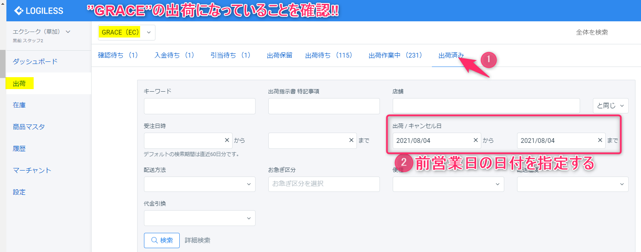The image size is (641, 252).
Task: Click the 黒船 スタッフ2 user label
Action: click(x=28, y=41)
